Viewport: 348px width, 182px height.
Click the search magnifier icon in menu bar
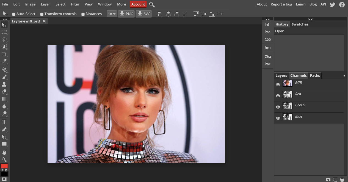pos(152,4)
